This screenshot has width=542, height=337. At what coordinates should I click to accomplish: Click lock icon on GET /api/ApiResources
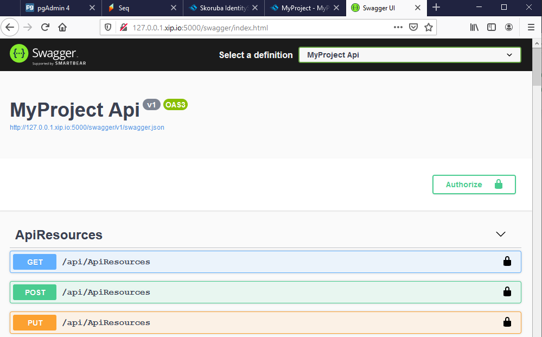pos(507,262)
